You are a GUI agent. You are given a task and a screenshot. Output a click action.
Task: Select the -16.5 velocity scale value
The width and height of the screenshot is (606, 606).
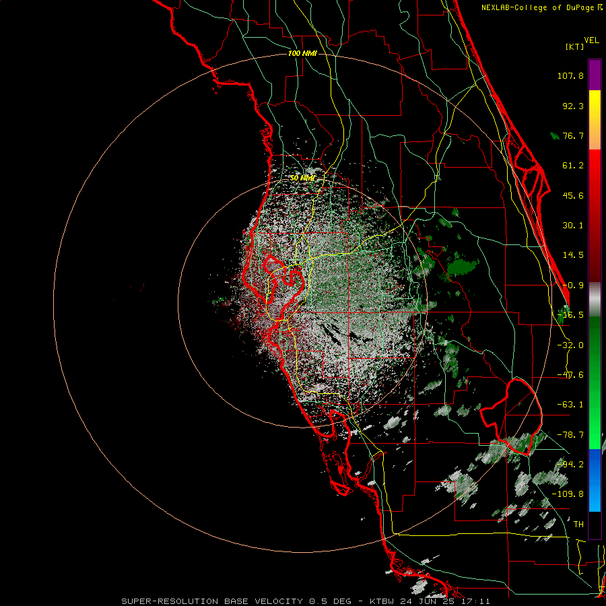tap(570, 315)
